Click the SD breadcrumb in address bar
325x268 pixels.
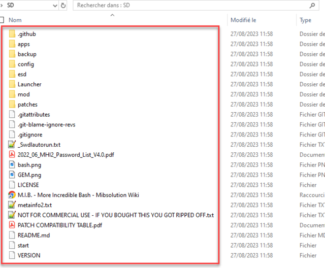(x=11, y=5)
